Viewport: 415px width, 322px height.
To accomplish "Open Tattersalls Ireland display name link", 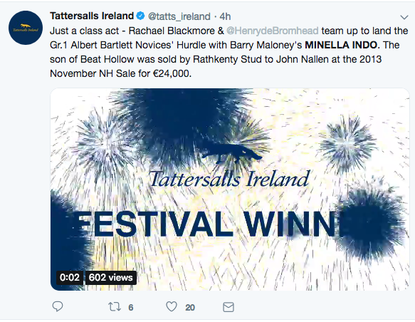I will [x=92, y=16].
